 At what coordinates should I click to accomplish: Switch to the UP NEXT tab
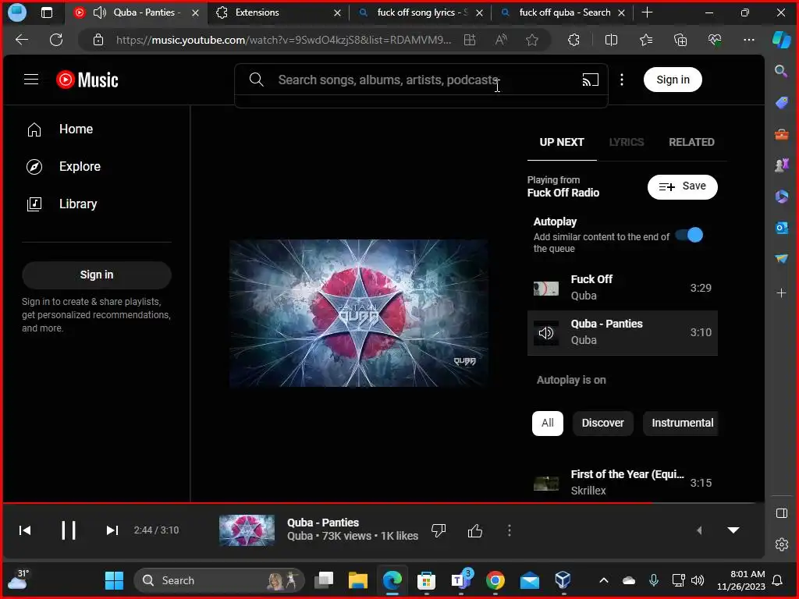pos(562,142)
